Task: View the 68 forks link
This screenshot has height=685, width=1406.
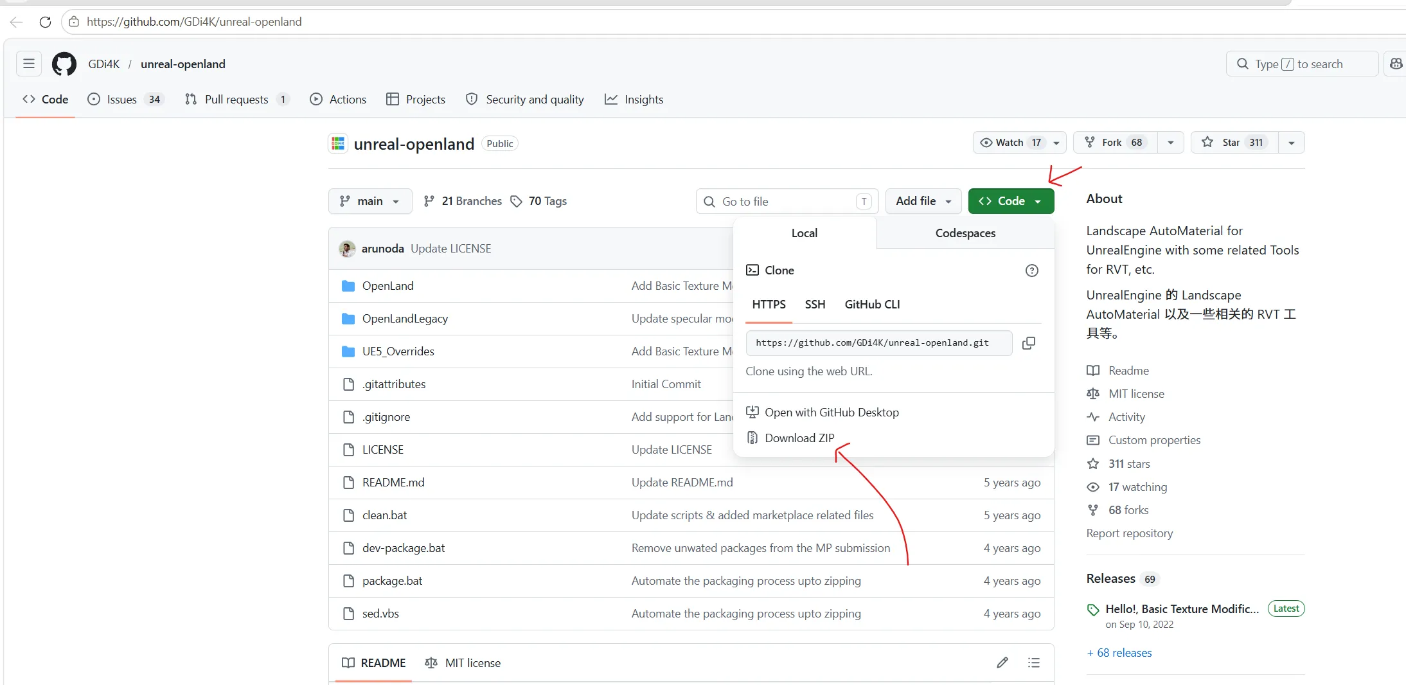Action: click(1118, 510)
